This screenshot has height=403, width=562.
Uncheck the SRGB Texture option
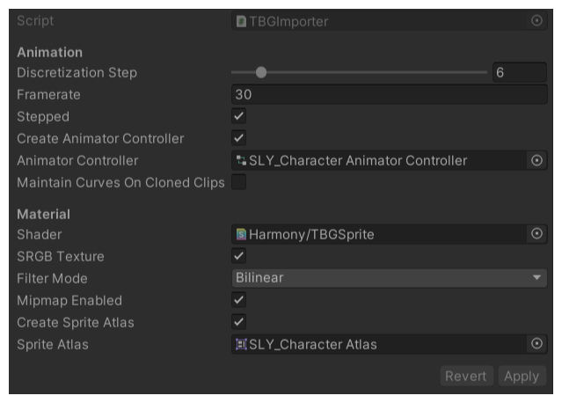pos(238,256)
